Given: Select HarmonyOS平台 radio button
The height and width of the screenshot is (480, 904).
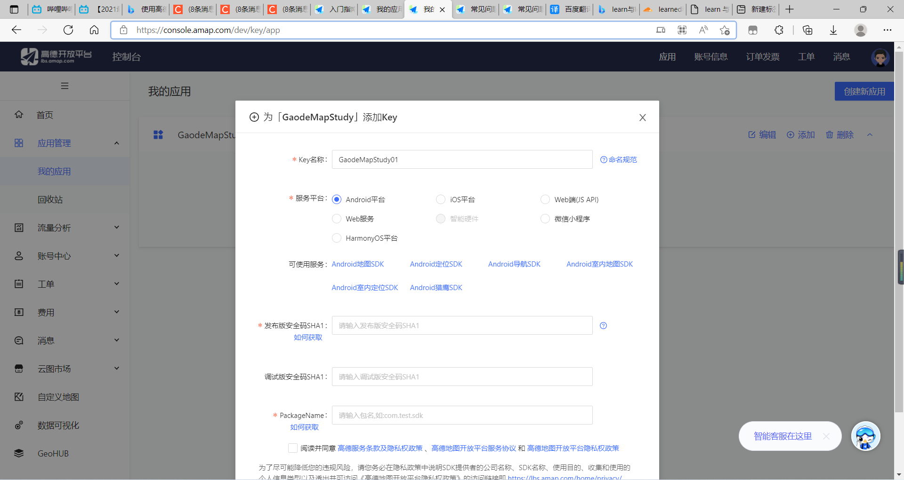Looking at the screenshot, I should click(337, 238).
